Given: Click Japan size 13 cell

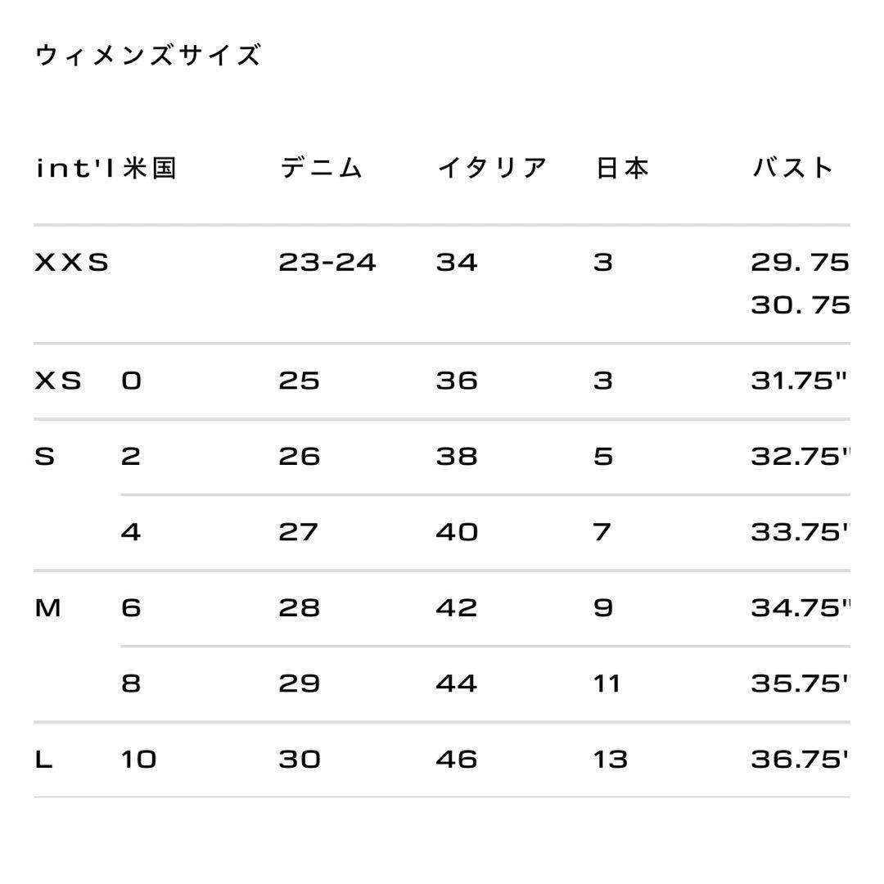Looking at the screenshot, I should point(611,760).
